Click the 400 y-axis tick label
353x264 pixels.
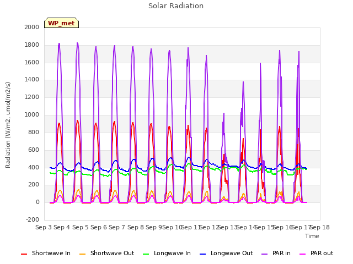34,167
